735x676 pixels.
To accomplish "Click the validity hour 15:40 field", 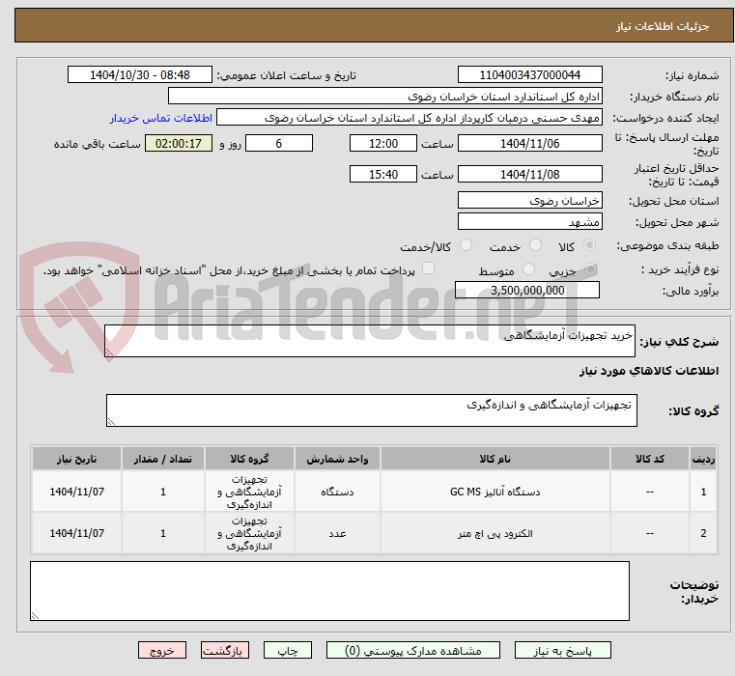I will coord(383,174).
